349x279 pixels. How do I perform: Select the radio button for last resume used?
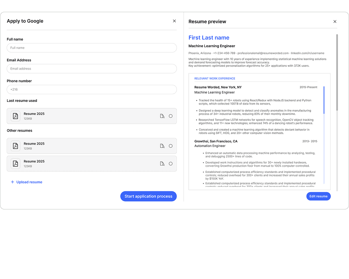click(x=171, y=116)
